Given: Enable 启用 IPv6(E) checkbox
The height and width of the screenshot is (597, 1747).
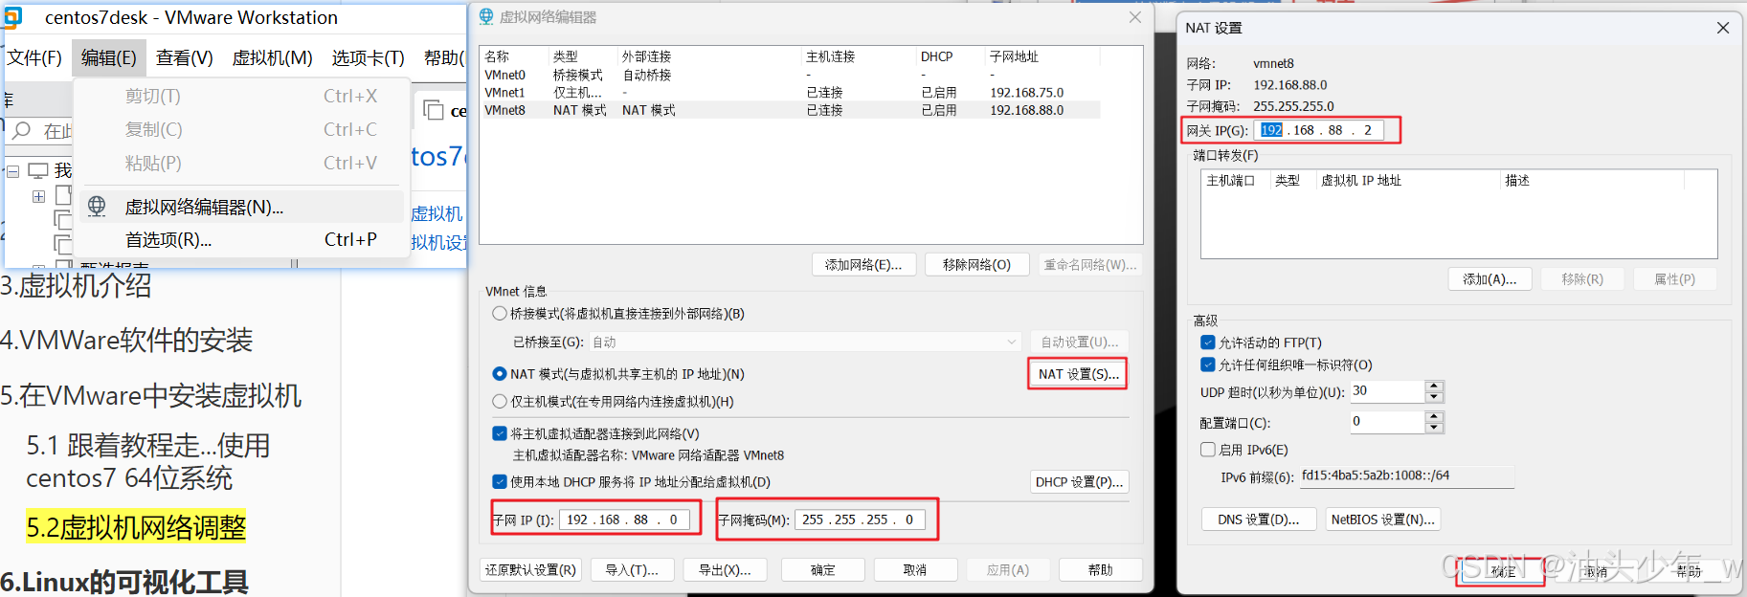Looking at the screenshot, I should [1208, 450].
